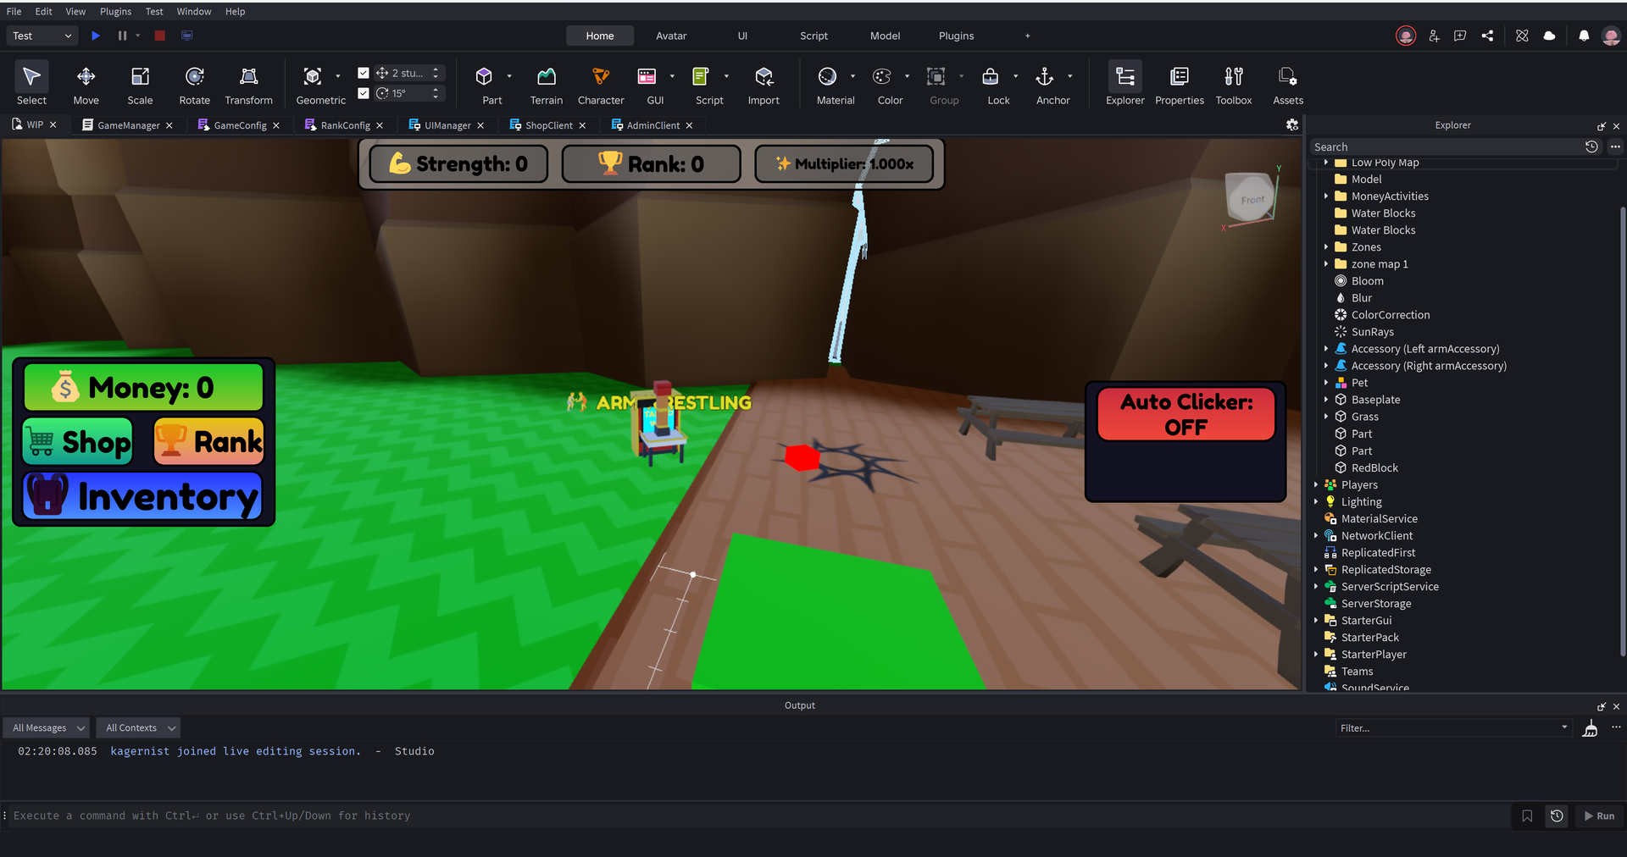
Task: Run the command with Run button
Action: point(1599,816)
